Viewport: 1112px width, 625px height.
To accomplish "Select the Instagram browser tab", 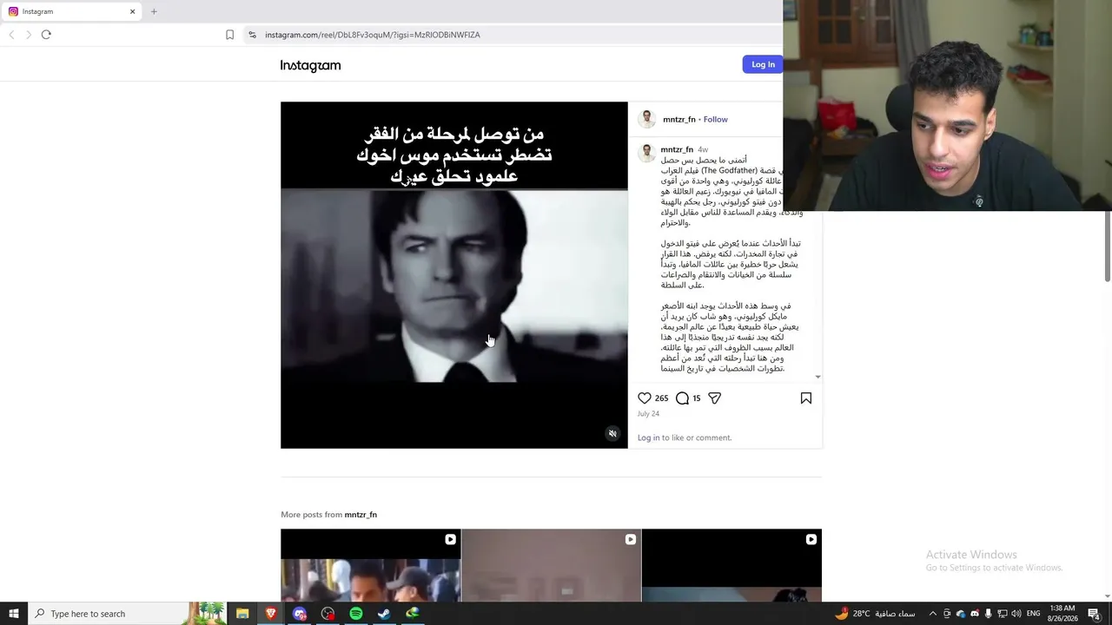I will click(x=71, y=11).
